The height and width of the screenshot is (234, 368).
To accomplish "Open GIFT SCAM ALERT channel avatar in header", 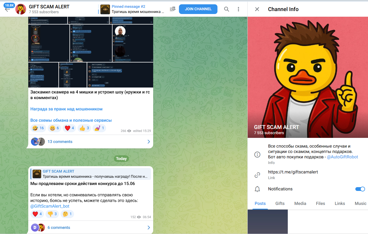I will pos(21,9).
